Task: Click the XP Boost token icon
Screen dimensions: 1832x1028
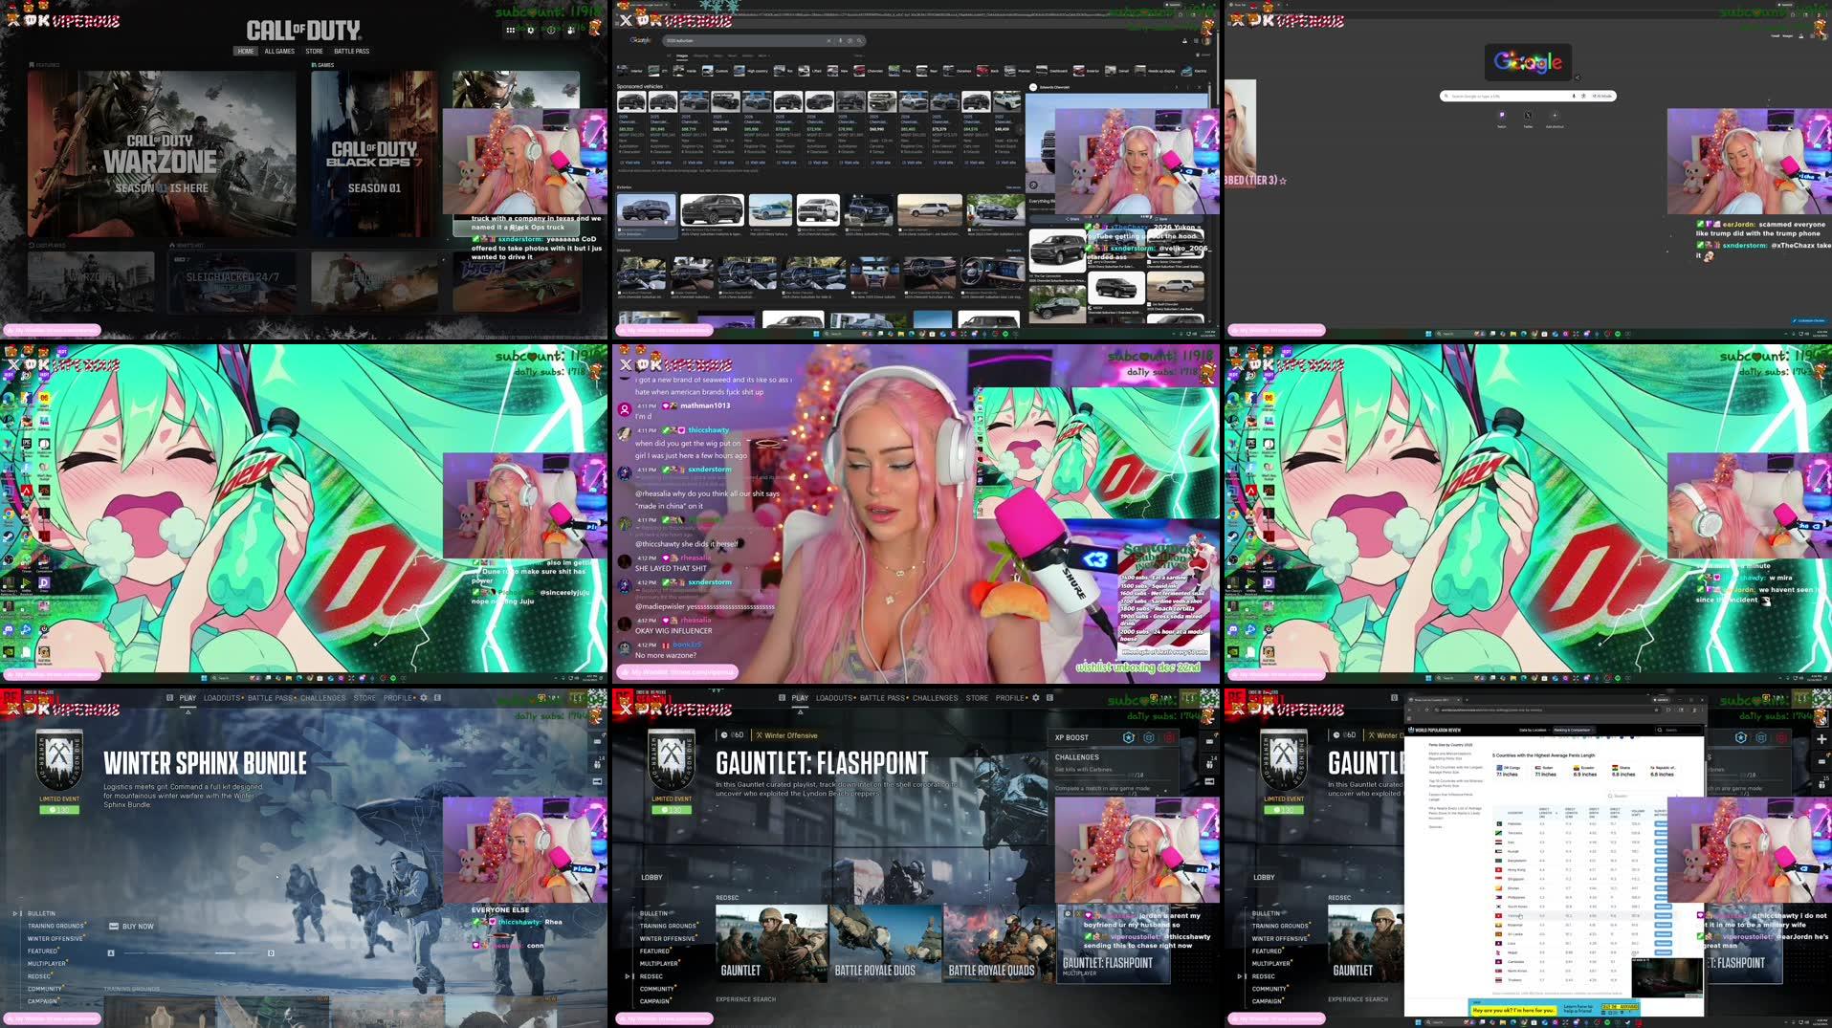Action: 1129,737
